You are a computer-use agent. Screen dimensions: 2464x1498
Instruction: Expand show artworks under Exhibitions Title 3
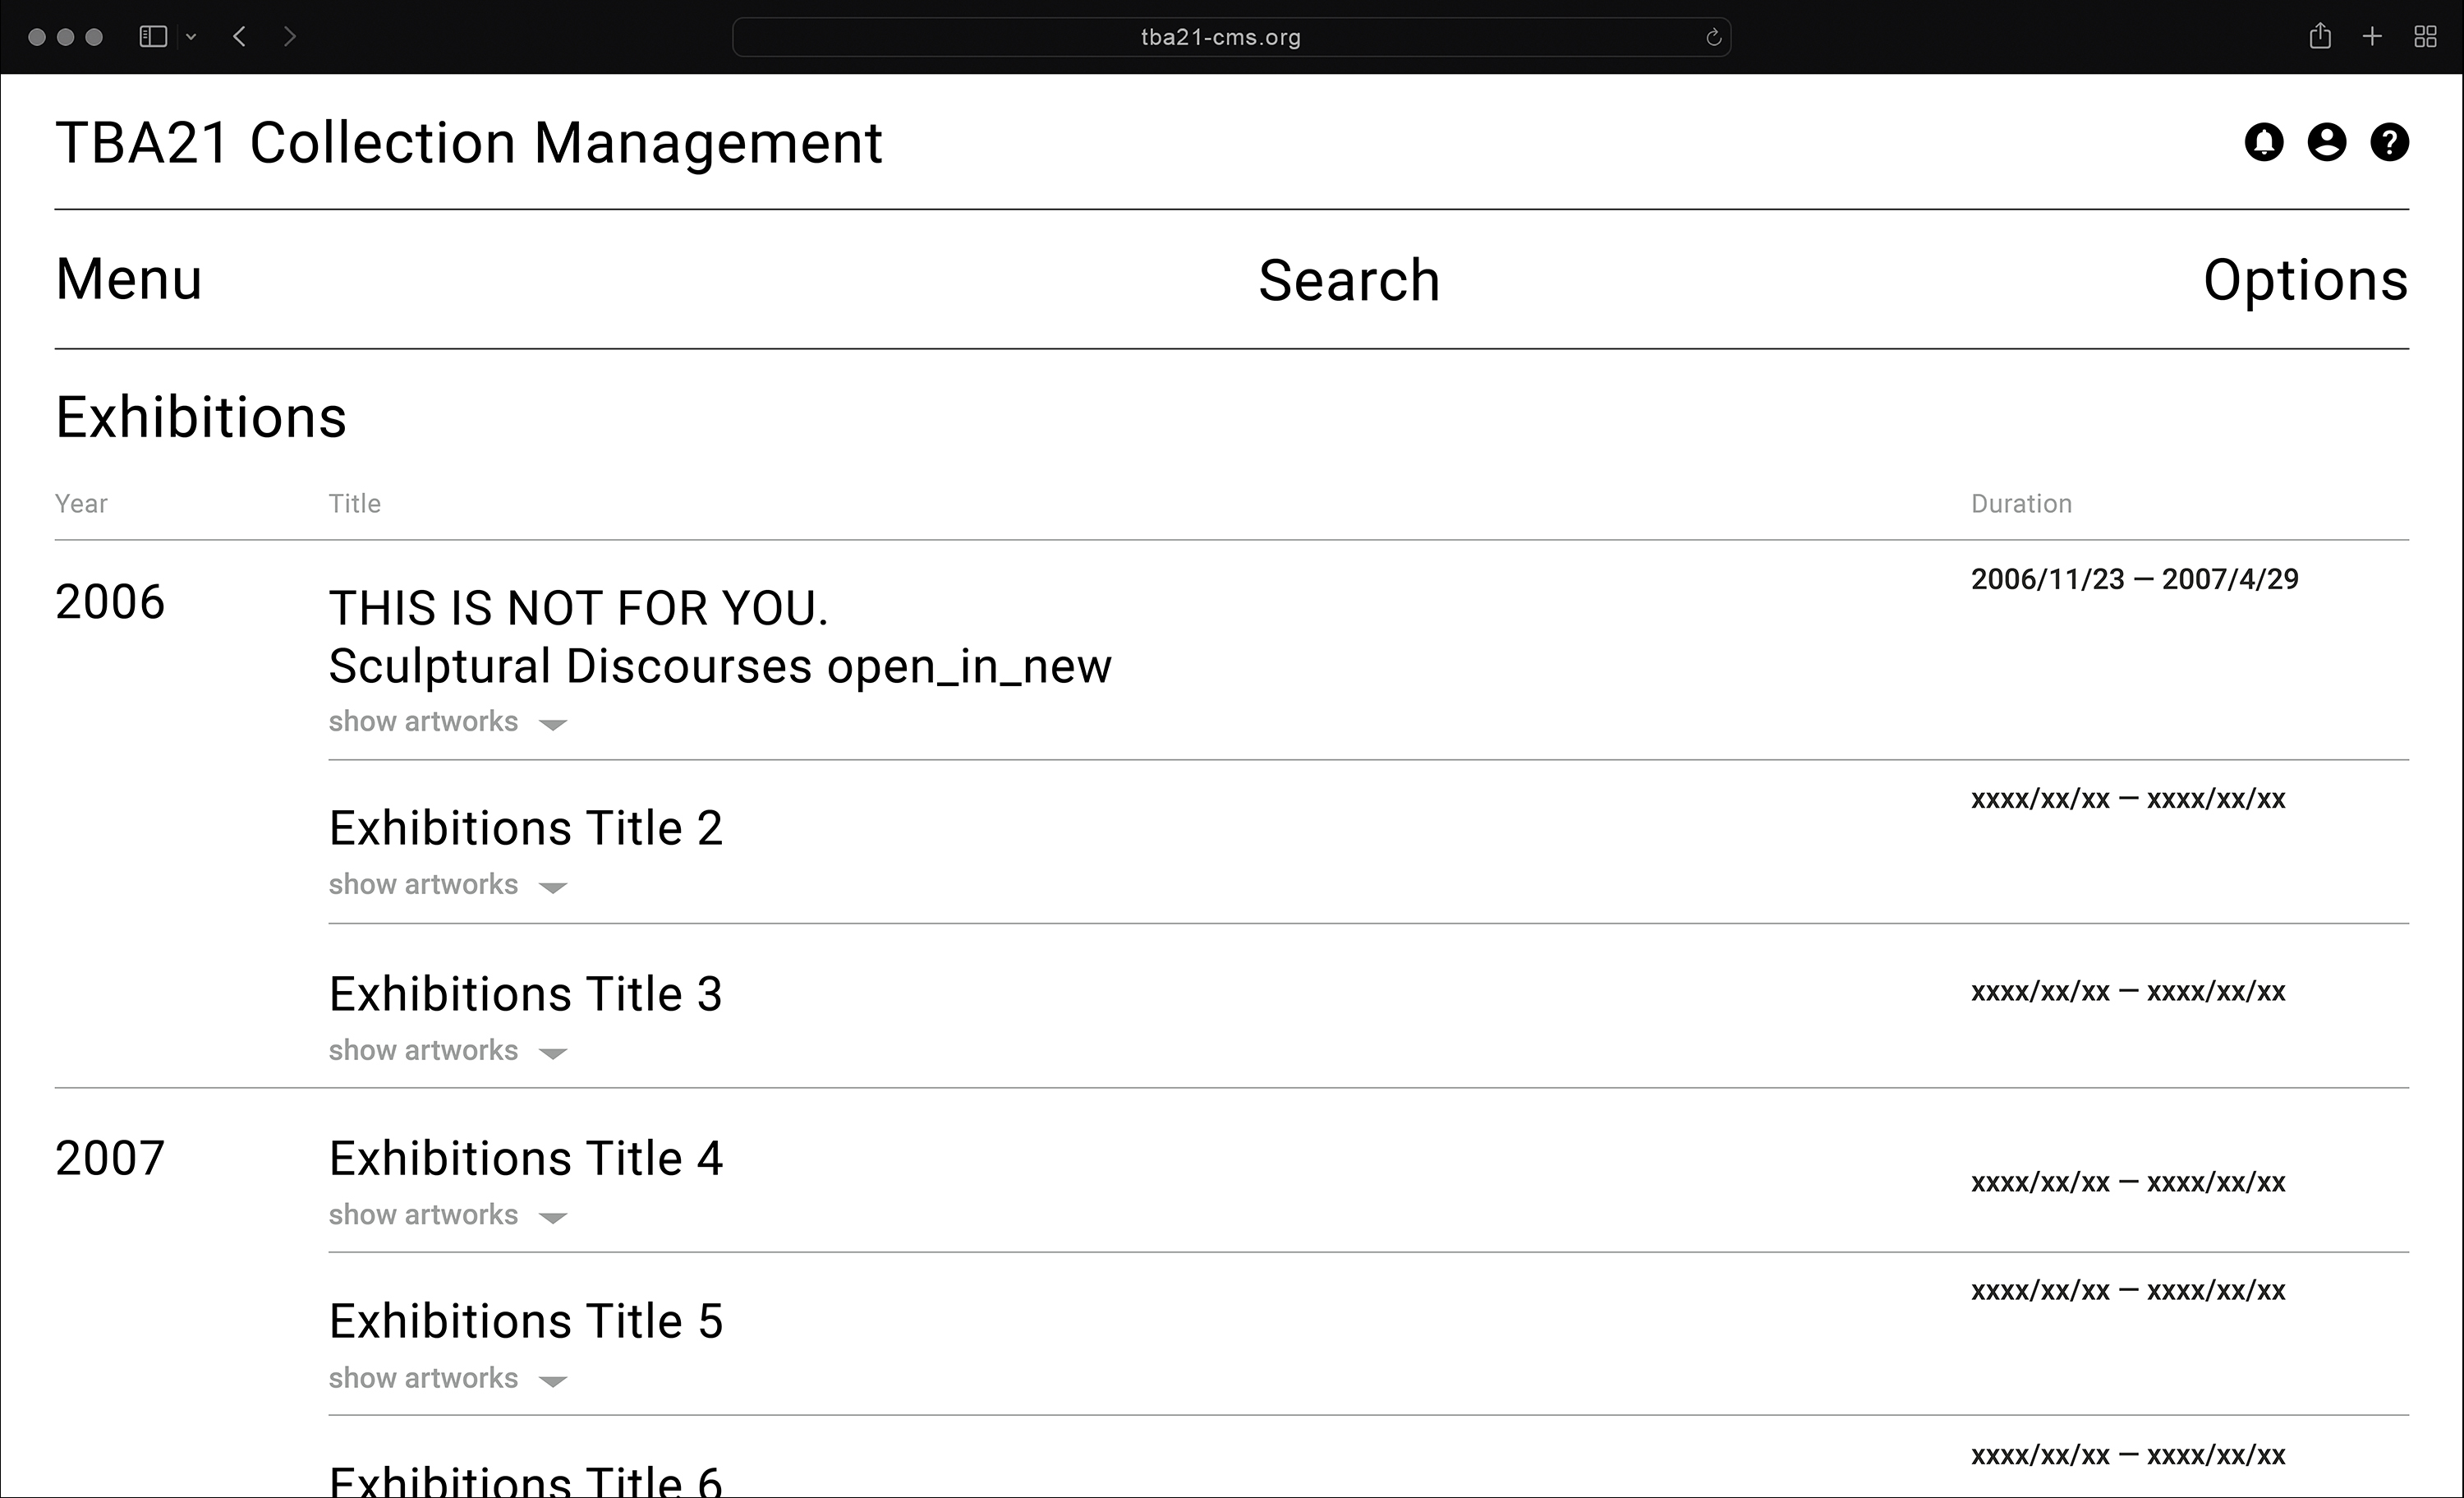(x=448, y=1052)
